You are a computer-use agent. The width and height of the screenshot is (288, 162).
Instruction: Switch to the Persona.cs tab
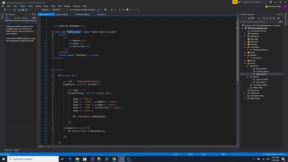pyautogui.click(x=102, y=14)
